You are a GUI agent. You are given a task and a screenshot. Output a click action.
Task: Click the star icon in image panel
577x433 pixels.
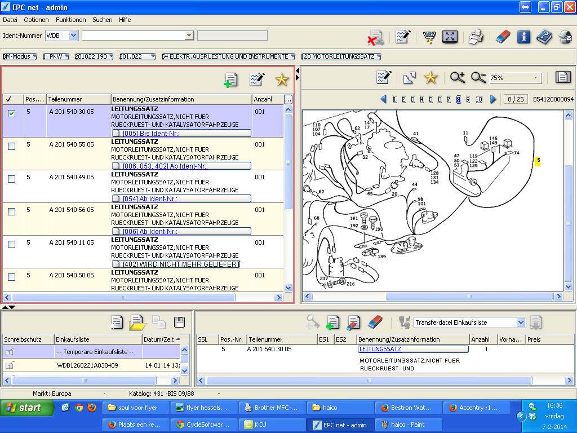point(430,78)
